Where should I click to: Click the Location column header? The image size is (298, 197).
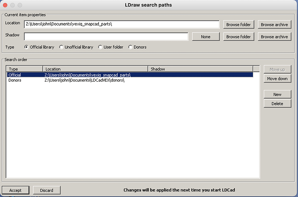pos(95,69)
